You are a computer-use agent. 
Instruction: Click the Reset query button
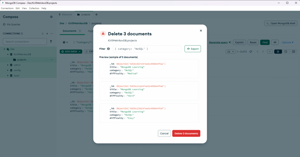tap(253, 42)
